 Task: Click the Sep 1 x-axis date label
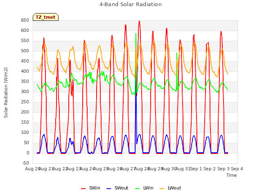(196, 169)
